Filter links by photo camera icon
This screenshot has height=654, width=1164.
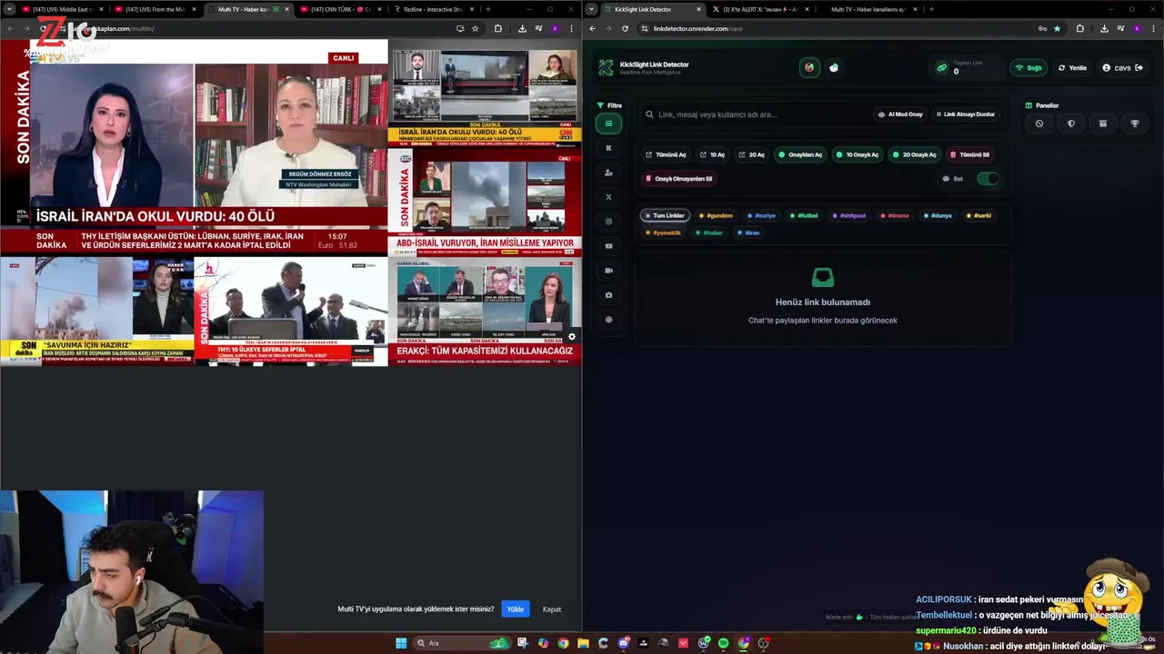608,295
